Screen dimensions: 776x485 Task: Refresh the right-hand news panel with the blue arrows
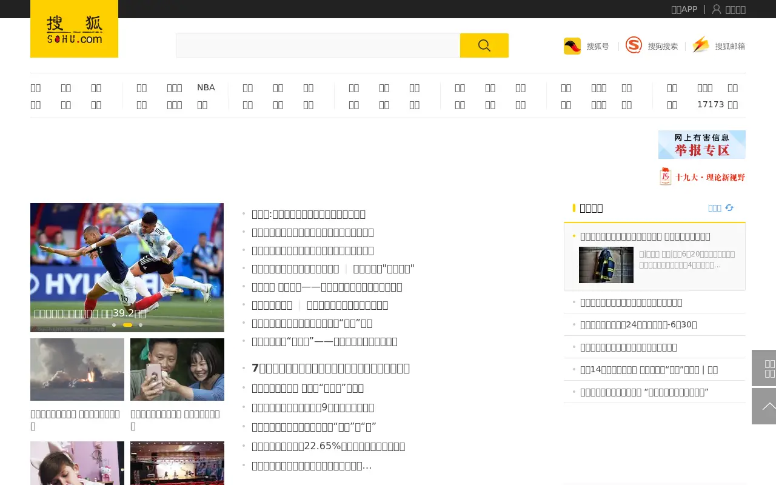[x=729, y=208]
